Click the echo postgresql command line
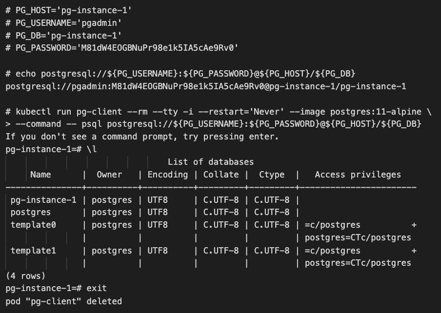441x313 pixels. click(180, 74)
